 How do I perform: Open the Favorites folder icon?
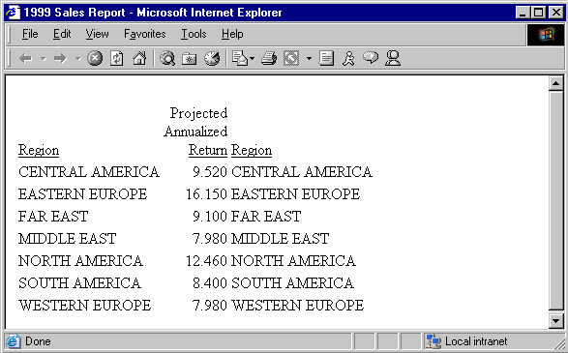(189, 58)
